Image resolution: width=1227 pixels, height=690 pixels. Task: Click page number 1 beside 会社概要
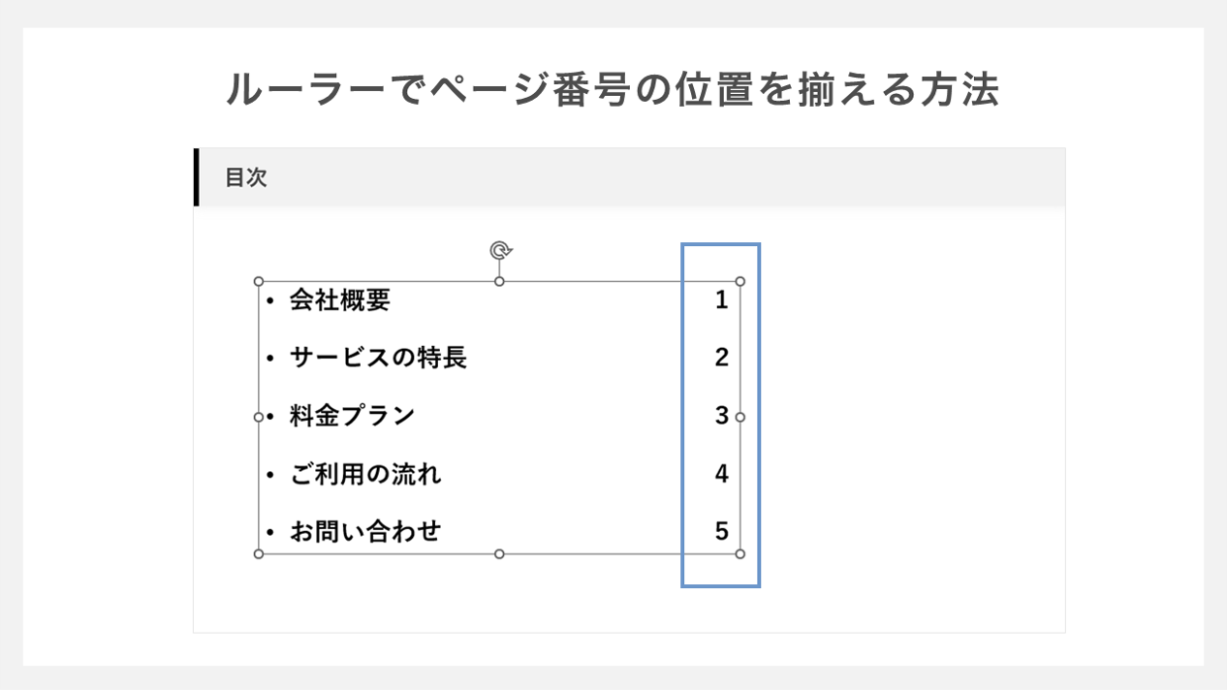[x=721, y=300]
